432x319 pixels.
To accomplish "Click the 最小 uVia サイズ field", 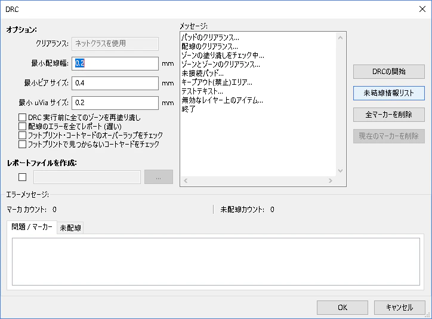I will [x=115, y=103].
